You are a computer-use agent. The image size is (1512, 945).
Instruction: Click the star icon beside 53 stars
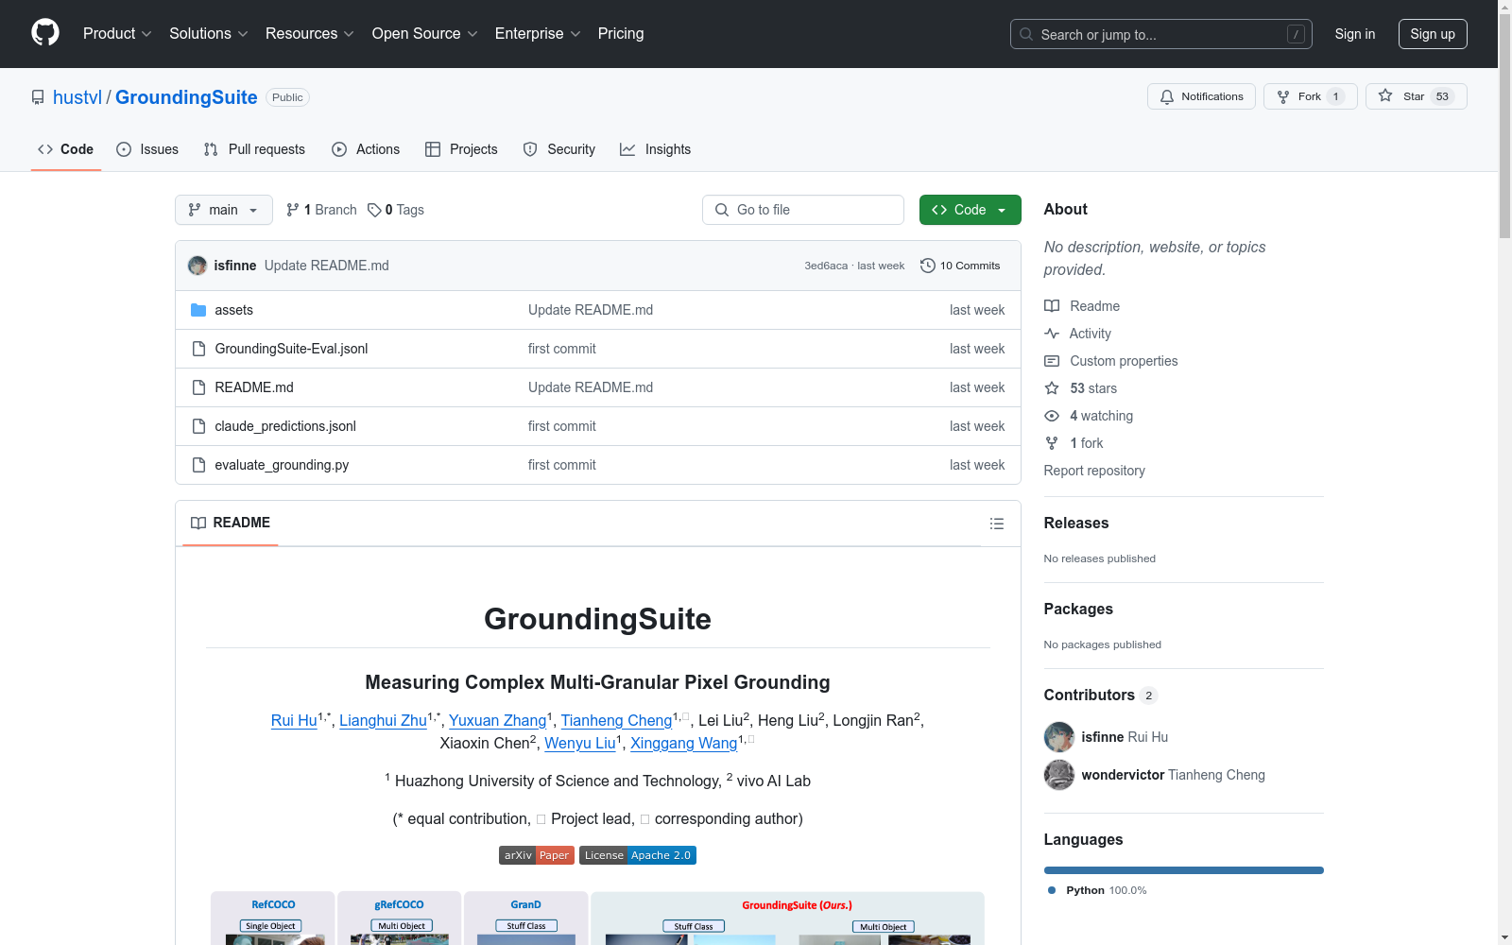[1052, 388]
